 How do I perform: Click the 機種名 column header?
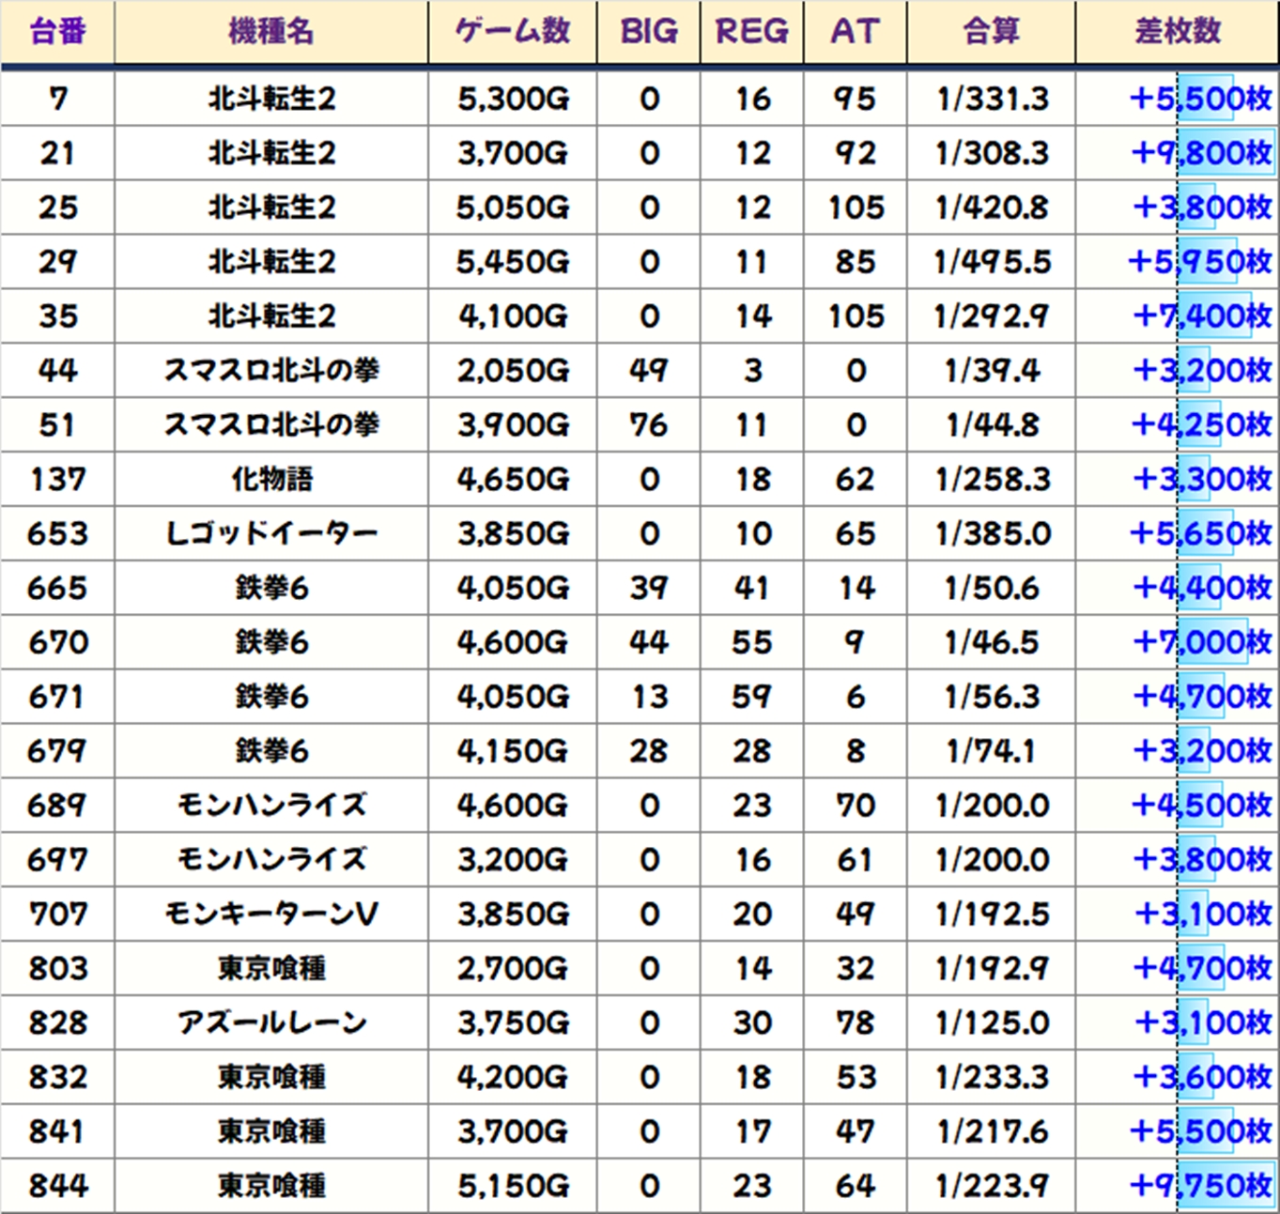tap(270, 32)
